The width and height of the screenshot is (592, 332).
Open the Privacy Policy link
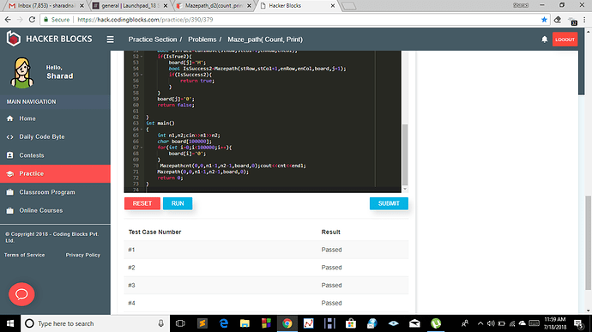[83, 255]
